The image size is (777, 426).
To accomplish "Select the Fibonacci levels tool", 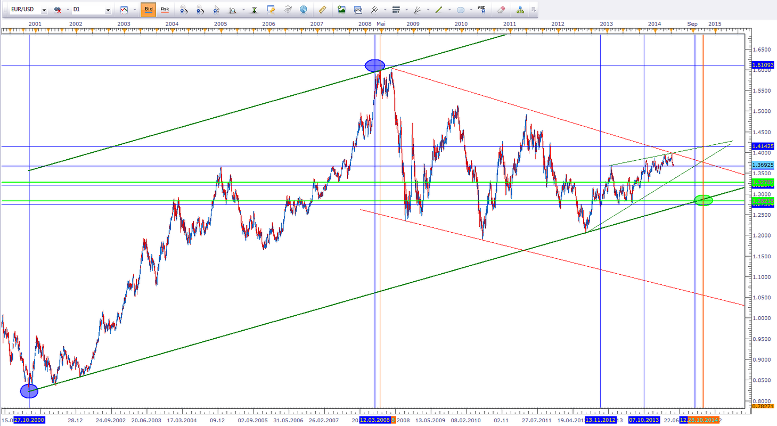I will (396, 10).
